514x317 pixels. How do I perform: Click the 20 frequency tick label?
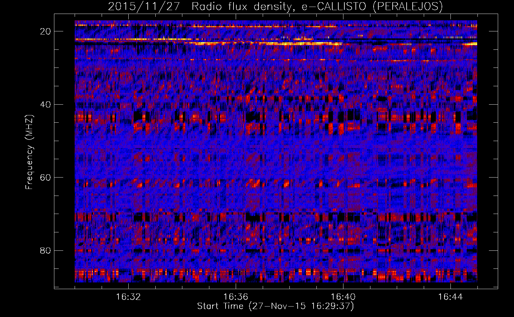pos(46,31)
